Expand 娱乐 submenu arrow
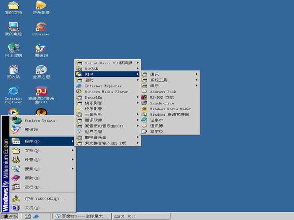 coord(197,85)
